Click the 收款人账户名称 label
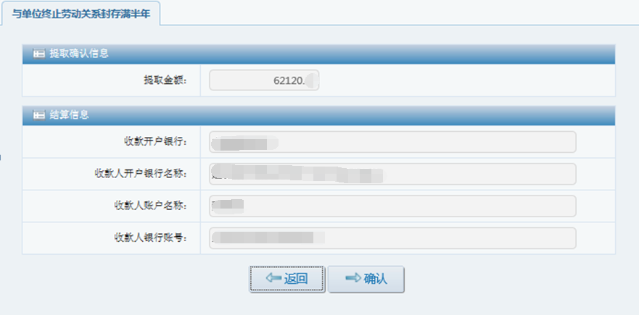 coord(150,206)
